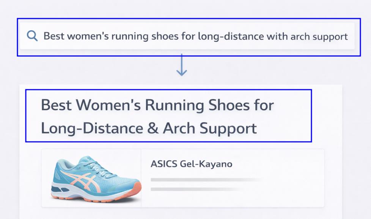Click the toe of the shoe image
Screen dimensions: 371x219
[58, 189]
